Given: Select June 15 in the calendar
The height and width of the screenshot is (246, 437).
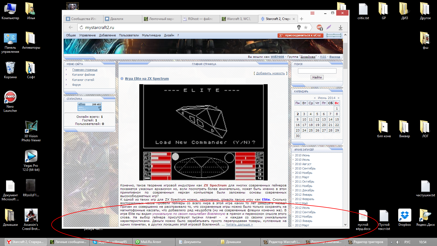Looking at the screenshot, I should [x=337, y=119].
